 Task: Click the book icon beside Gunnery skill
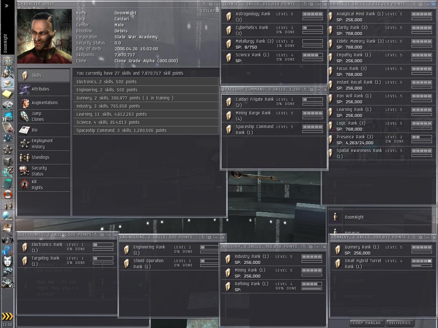338,249
